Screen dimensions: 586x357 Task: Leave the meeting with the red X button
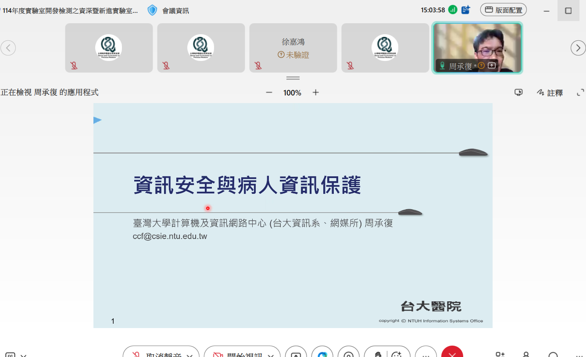click(x=452, y=352)
